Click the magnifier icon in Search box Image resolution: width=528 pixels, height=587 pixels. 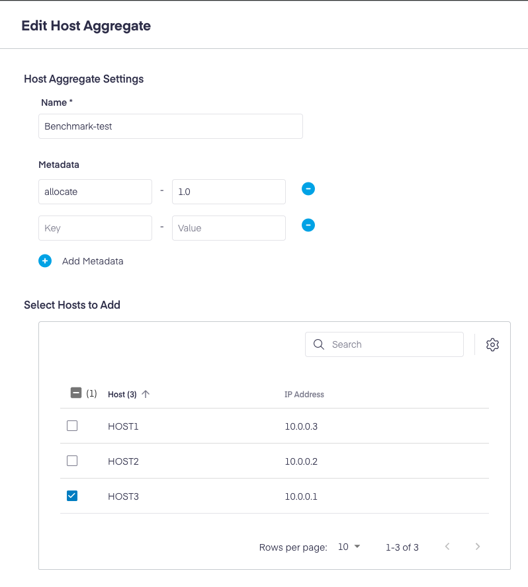(318, 344)
